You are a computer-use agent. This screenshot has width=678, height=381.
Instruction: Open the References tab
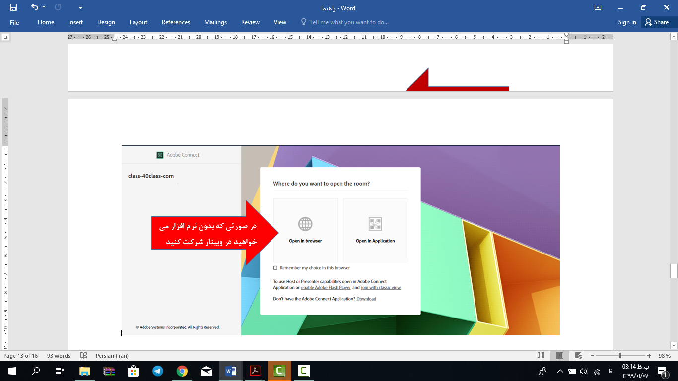click(176, 22)
